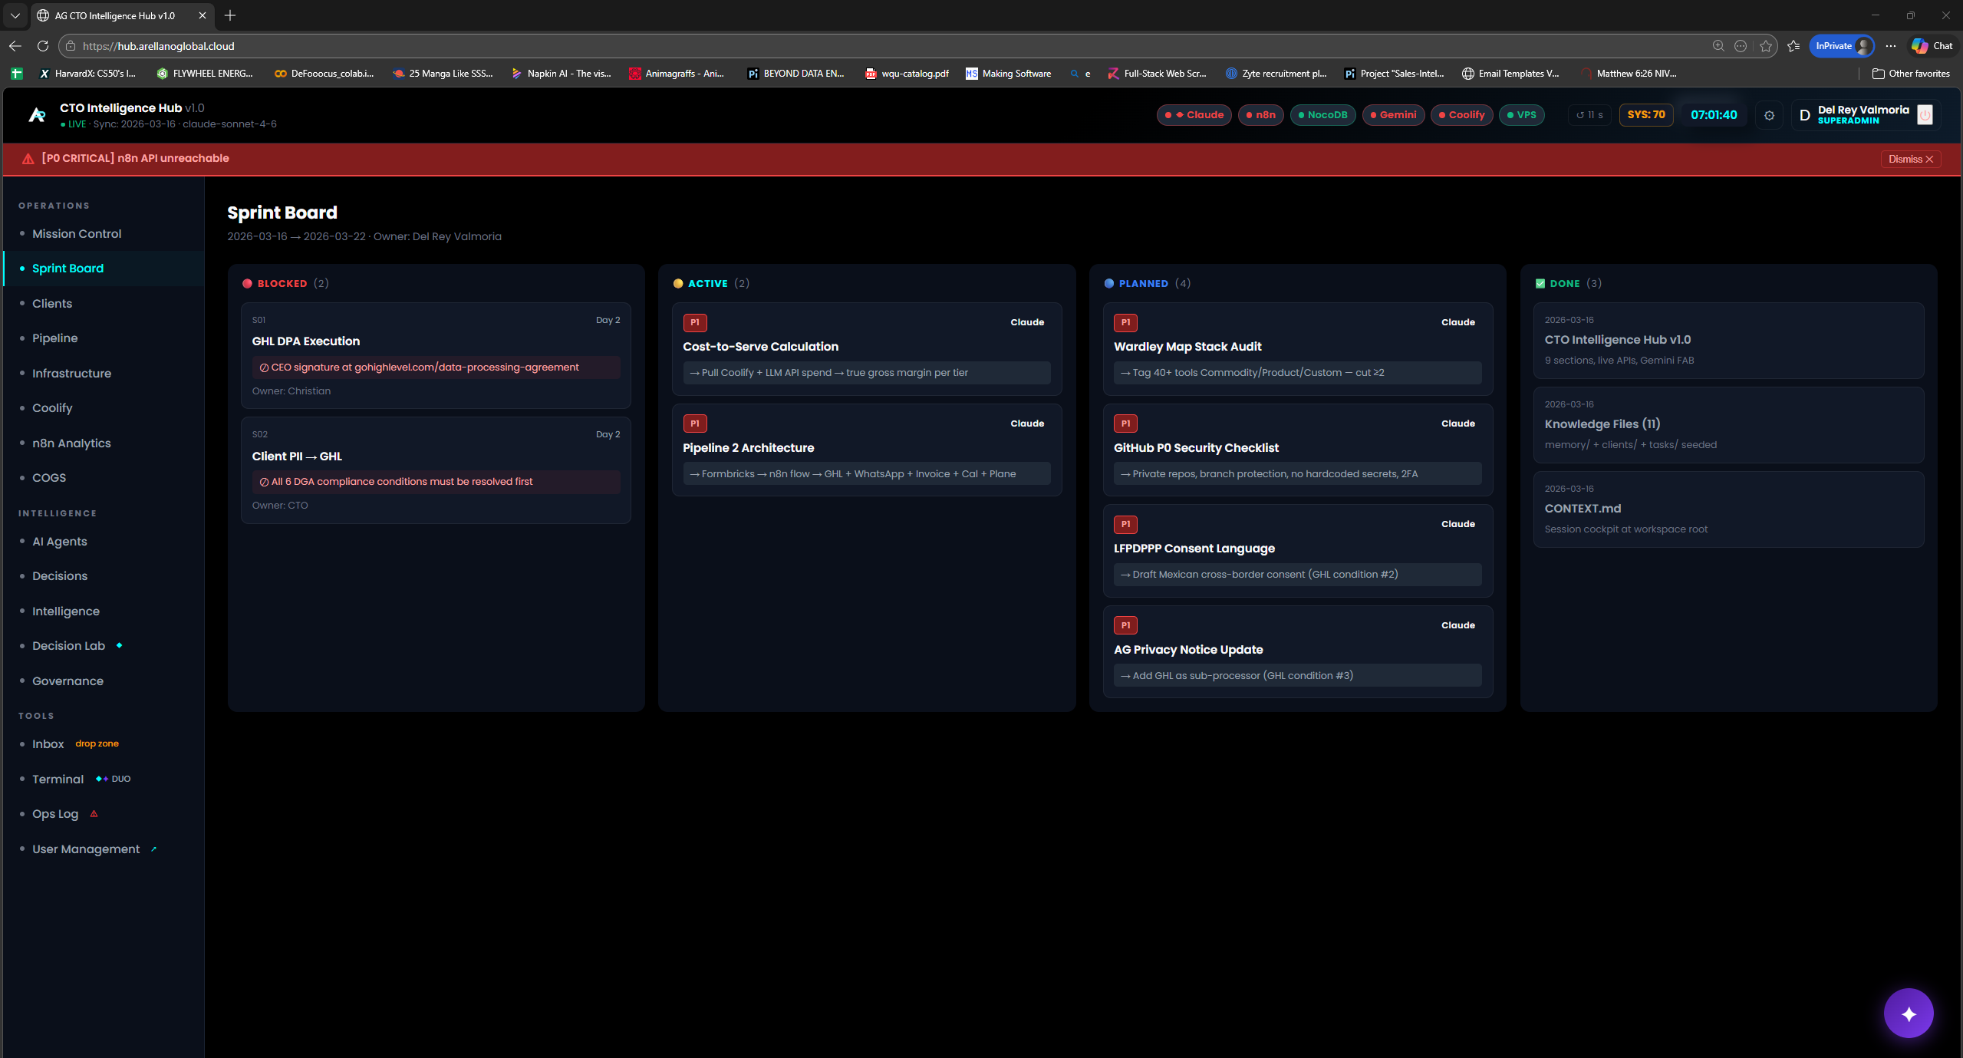Click the favorites star in the address bar
The height and width of the screenshot is (1058, 1963).
click(x=1766, y=46)
